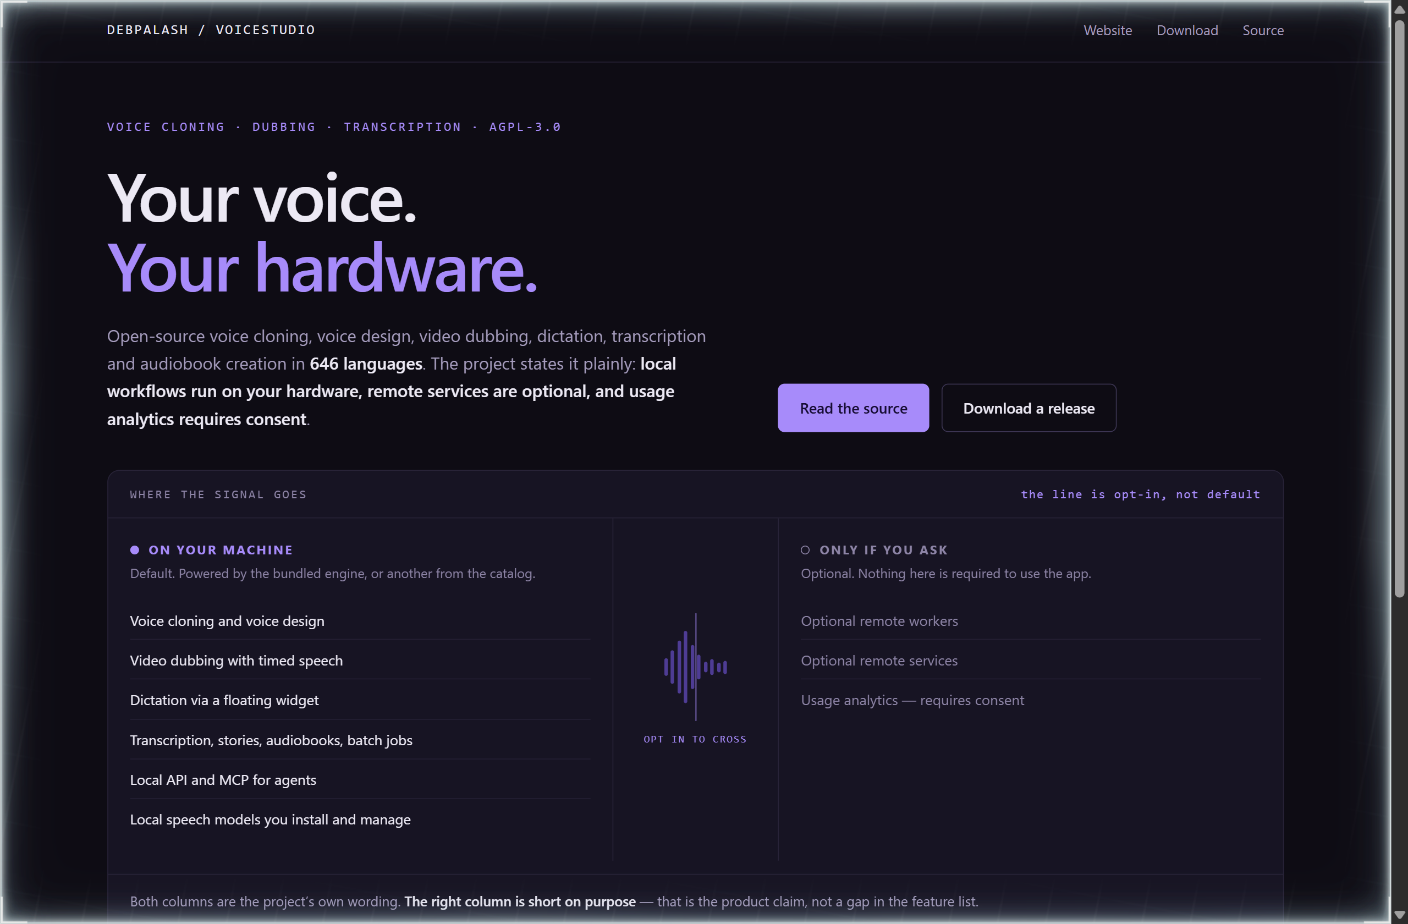Image resolution: width=1408 pixels, height=924 pixels.
Task: Click the hollow circle beside ONLY IF YOU ASK
Action: point(805,549)
